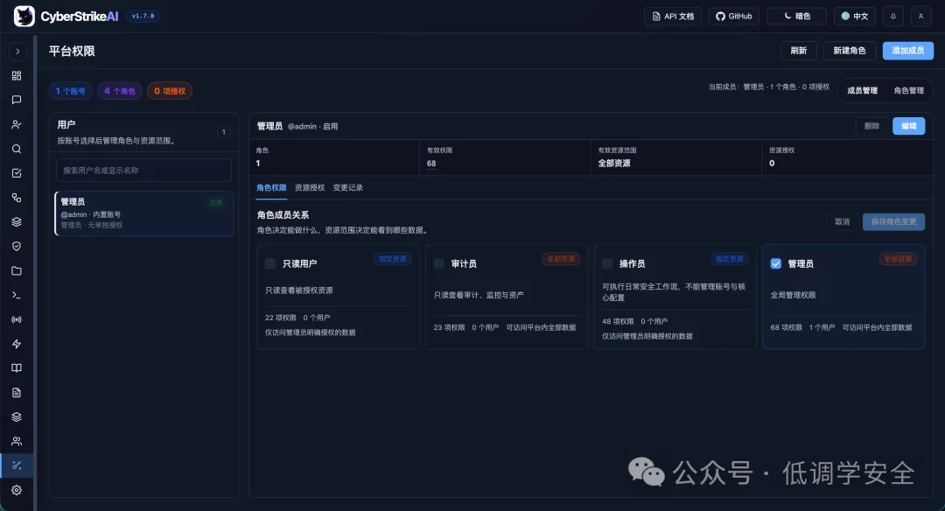Open the terminal prompt icon in sidebar
The image size is (945, 511).
click(17, 295)
